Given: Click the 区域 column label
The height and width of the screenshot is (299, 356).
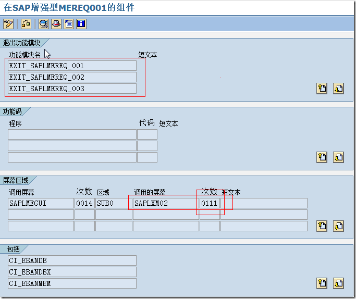Looking at the screenshot, I should coord(103,192).
